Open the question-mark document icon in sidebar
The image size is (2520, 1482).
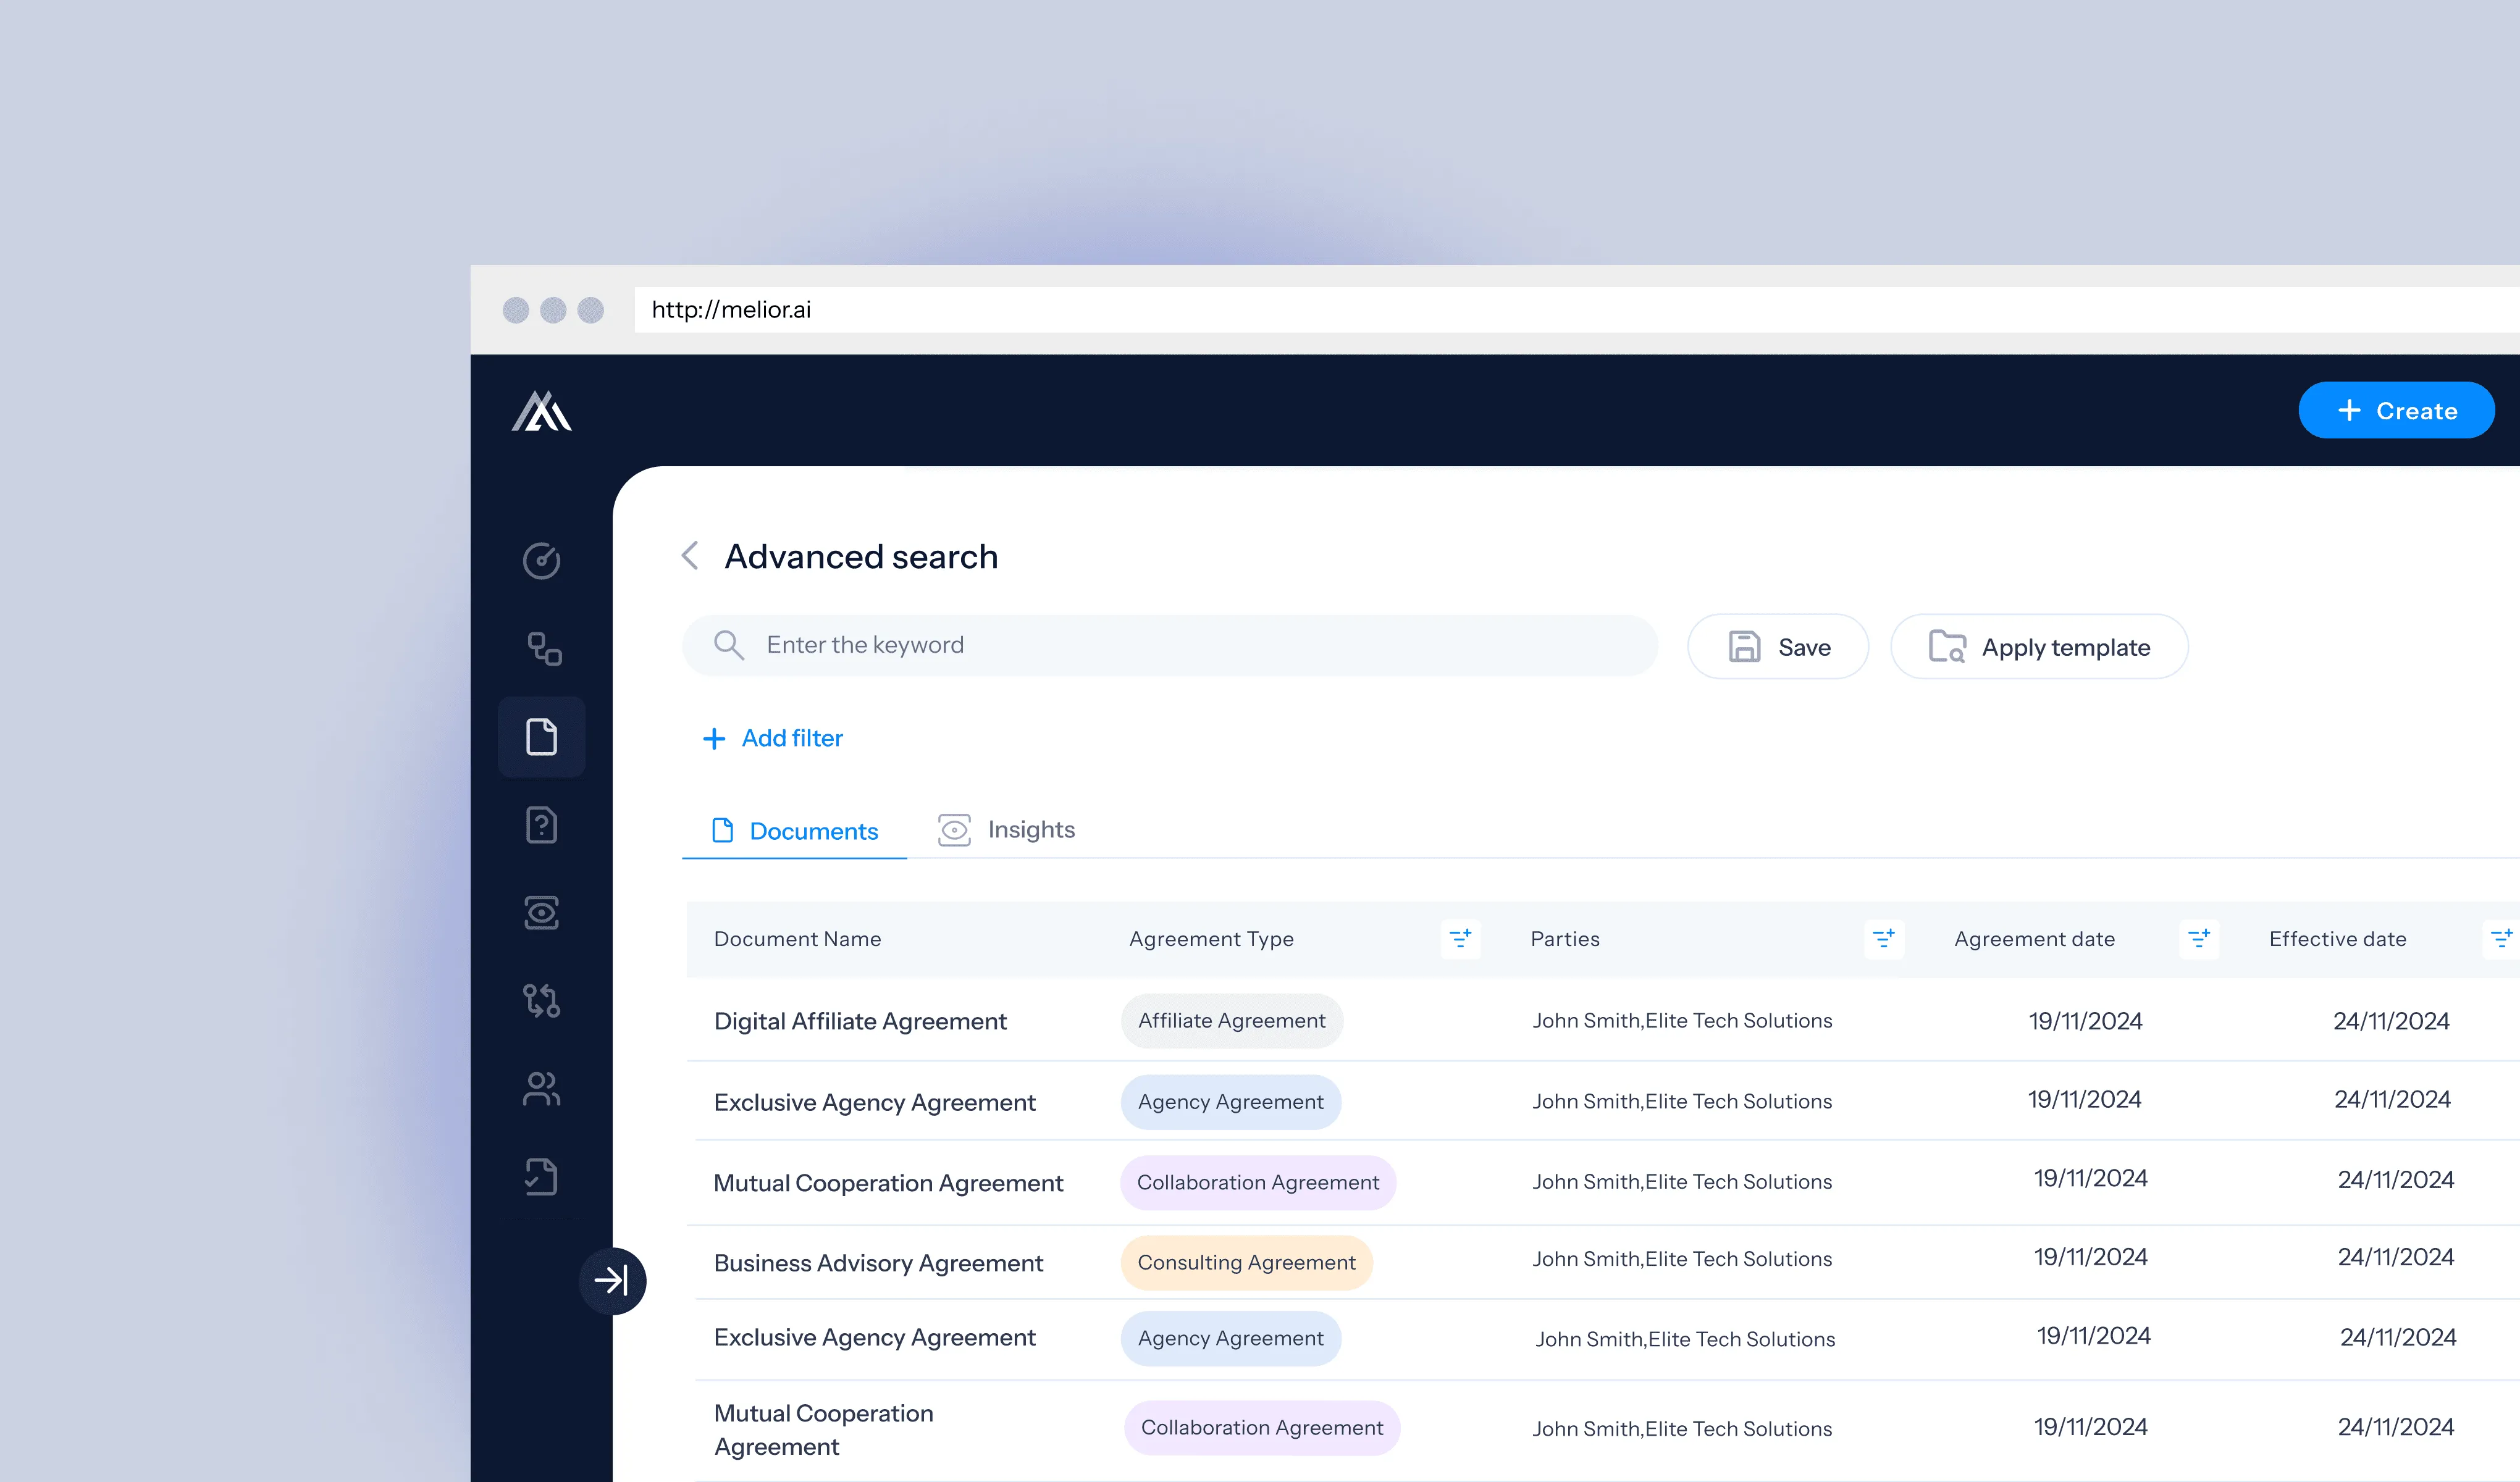pos(541,825)
